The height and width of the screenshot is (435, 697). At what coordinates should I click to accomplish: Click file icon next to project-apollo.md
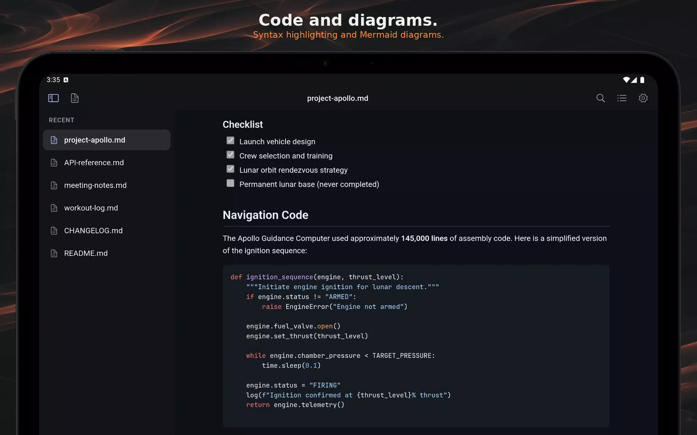pyautogui.click(x=54, y=140)
